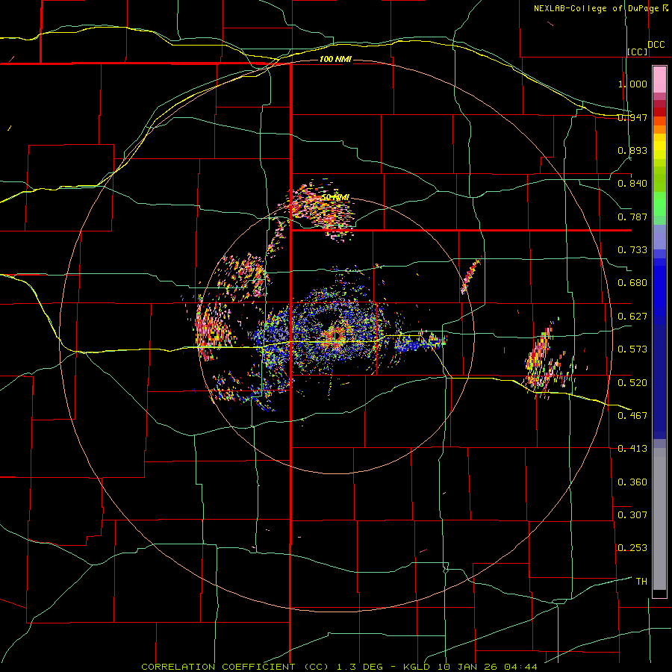Click the gray low-value segment of the color bar
Viewport: 672px width, 672px height.
click(659, 519)
